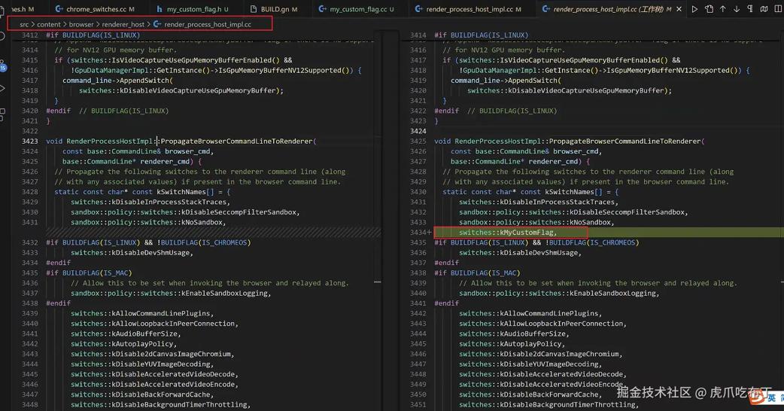This screenshot has width=784, height=411.
Task: Close the render_process_host_impl.cc (工作树) tab
Action: click(x=679, y=9)
